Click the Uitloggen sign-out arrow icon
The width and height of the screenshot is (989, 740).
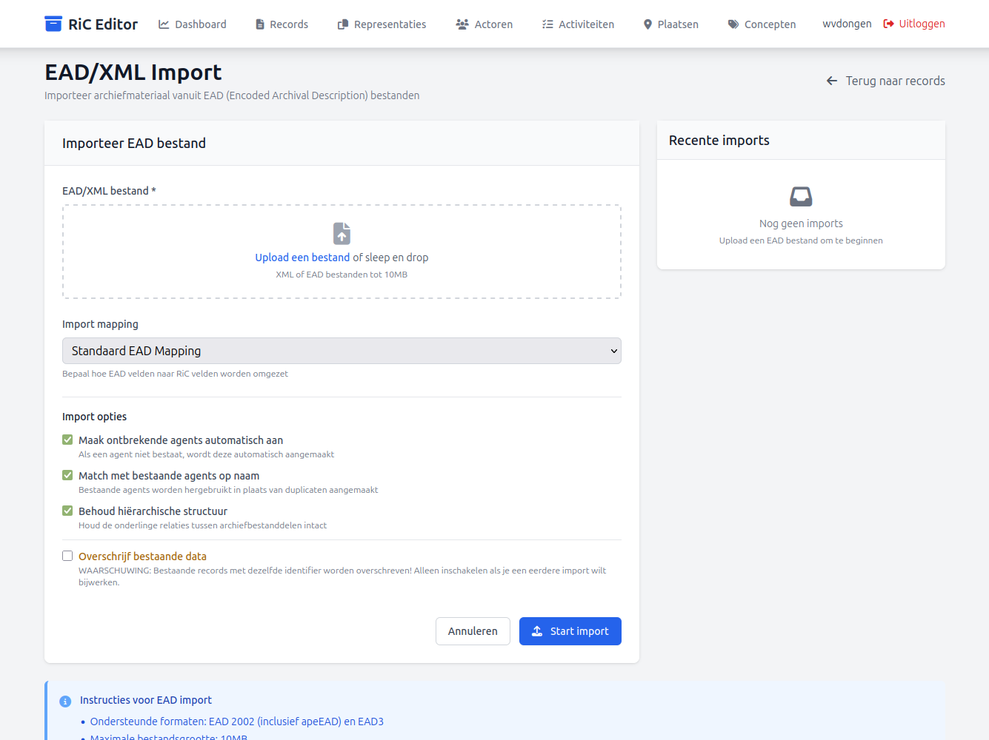pos(889,24)
